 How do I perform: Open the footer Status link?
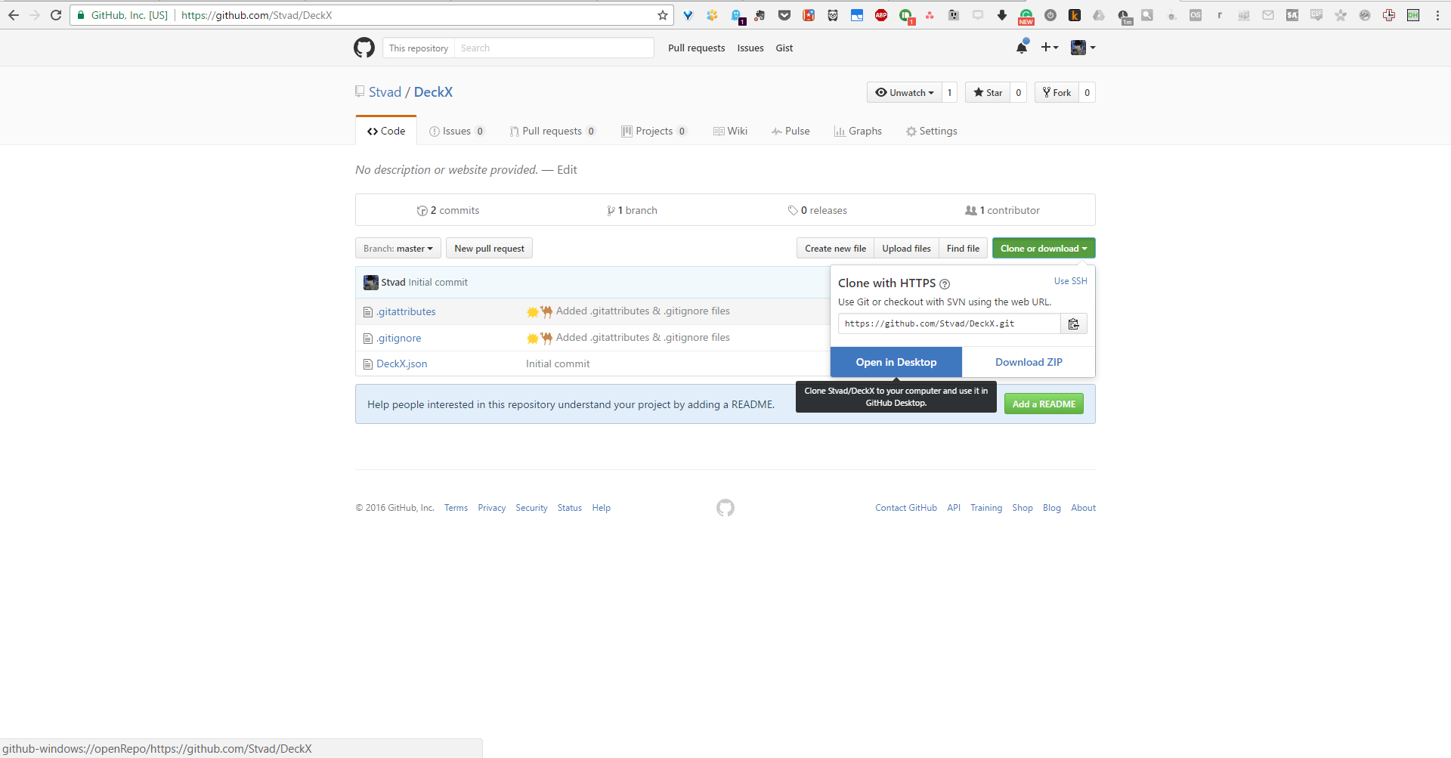570,508
